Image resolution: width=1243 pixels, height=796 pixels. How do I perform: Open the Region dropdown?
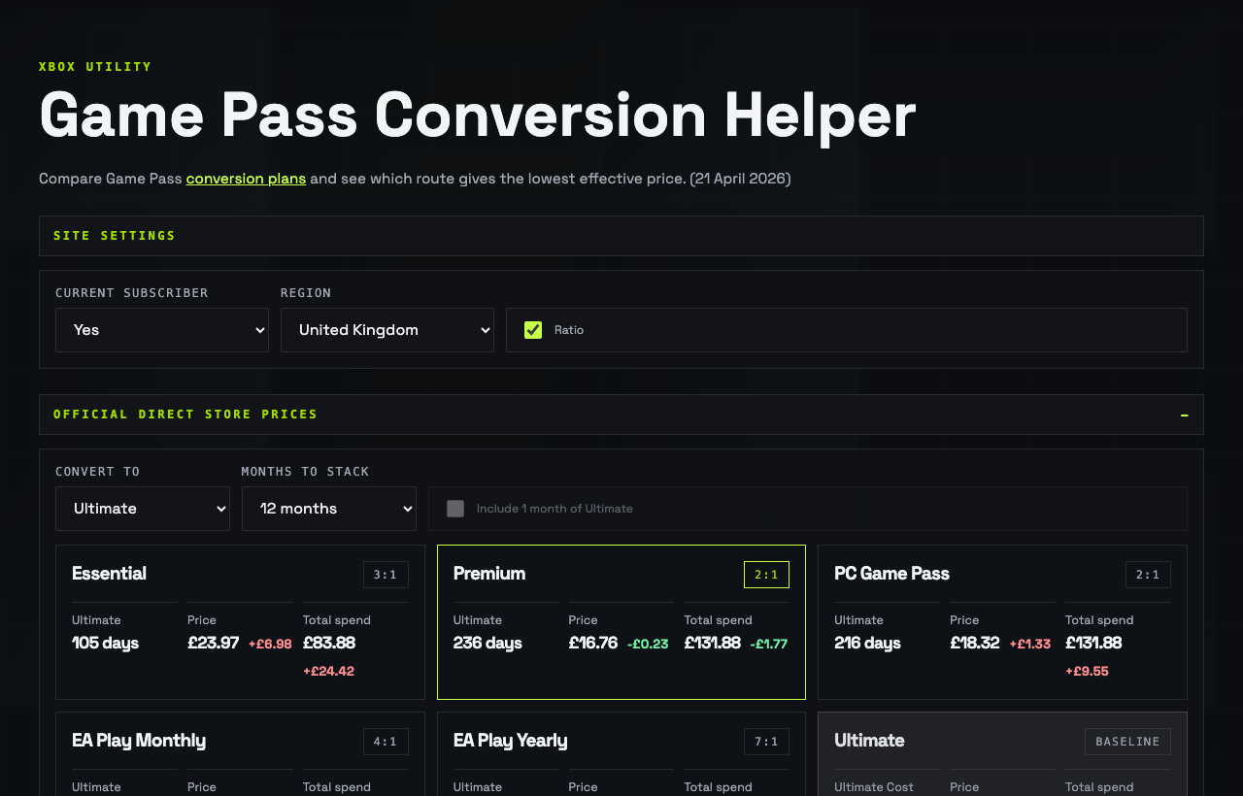[x=387, y=330]
